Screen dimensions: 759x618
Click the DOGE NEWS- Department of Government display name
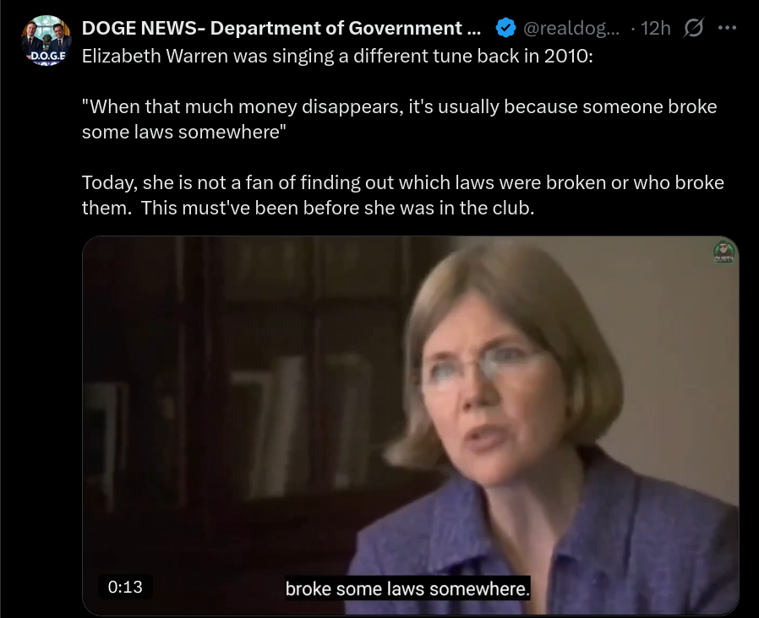[x=281, y=28]
